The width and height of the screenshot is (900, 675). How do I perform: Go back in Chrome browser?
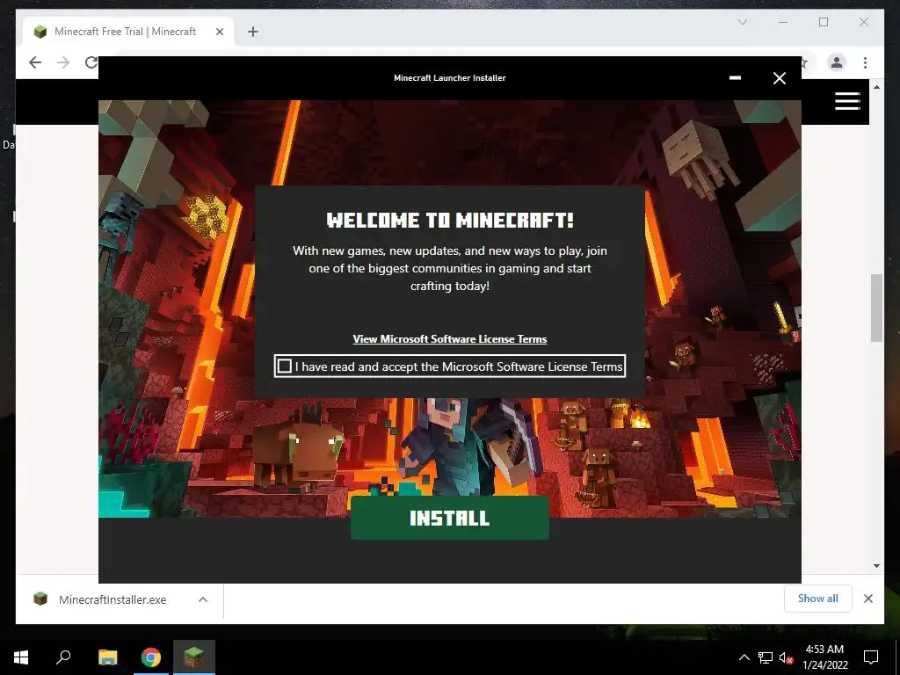pyautogui.click(x=35, y=62)
